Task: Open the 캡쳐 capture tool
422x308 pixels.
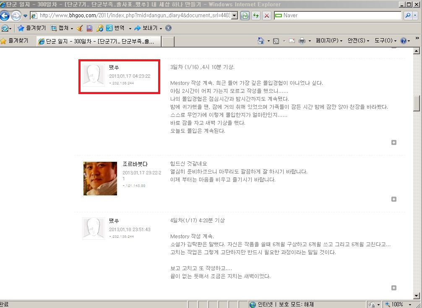Action: 60,28
